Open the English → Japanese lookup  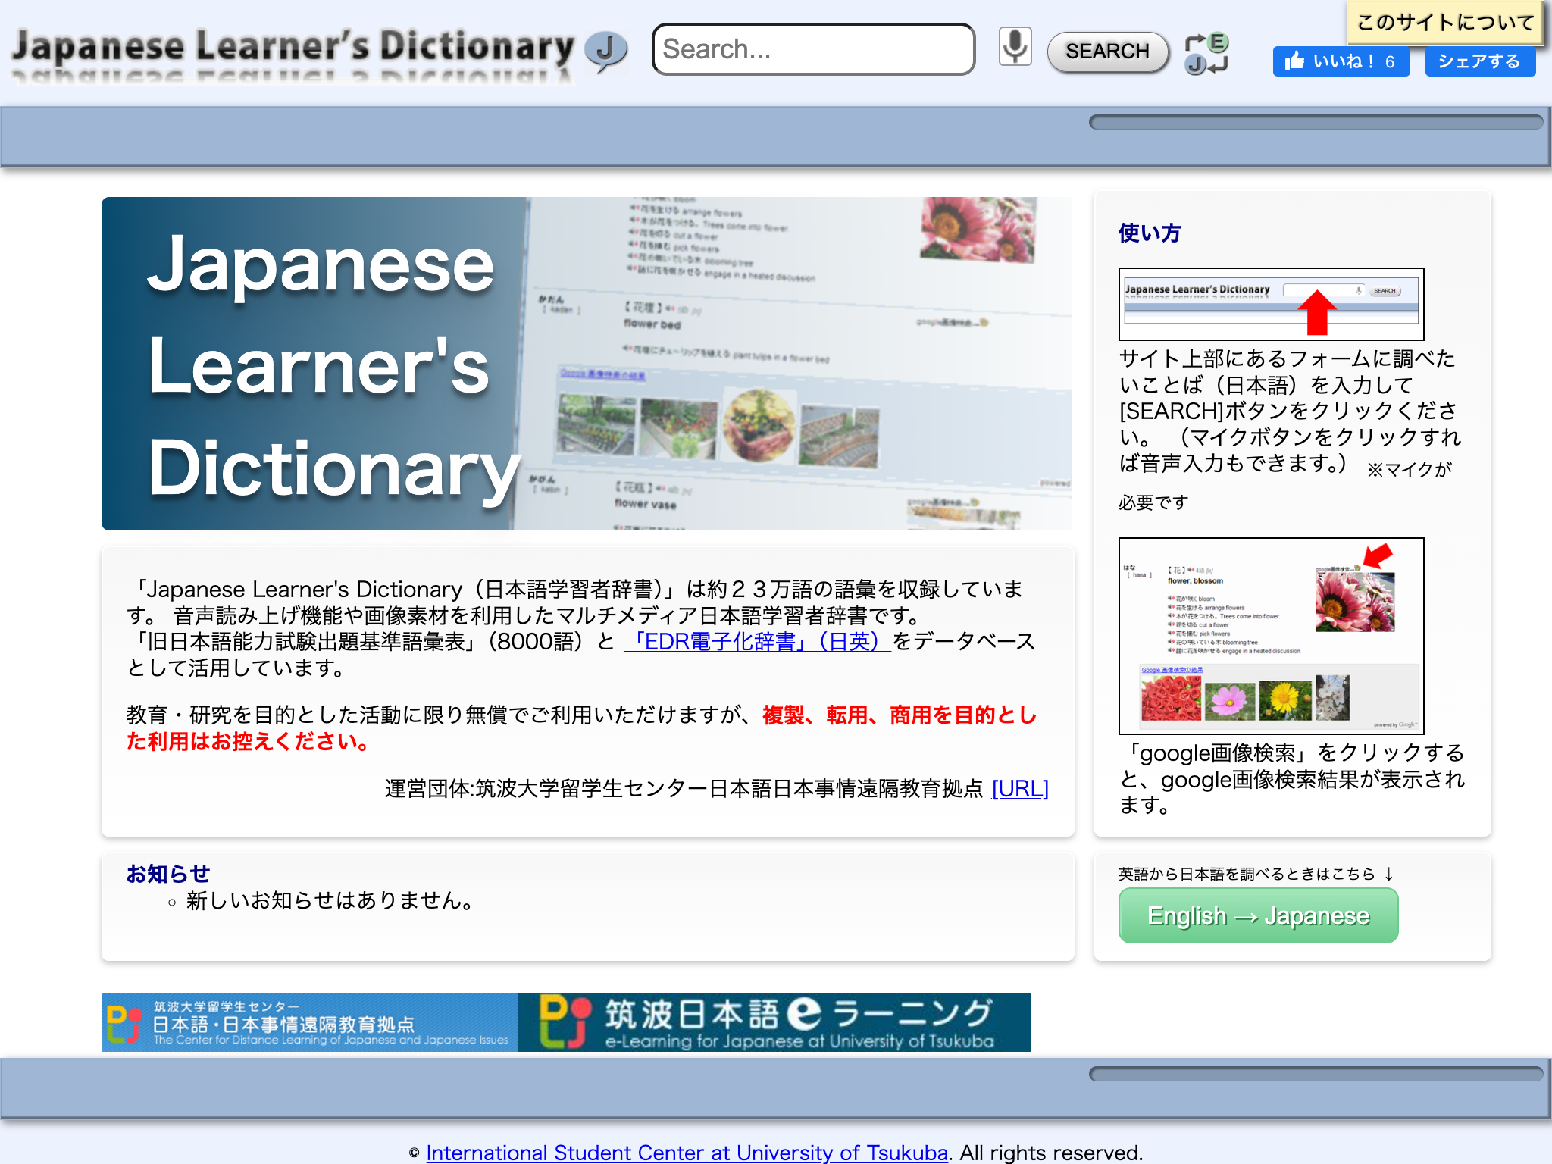pyautogui.click(x=1258, y=915)
